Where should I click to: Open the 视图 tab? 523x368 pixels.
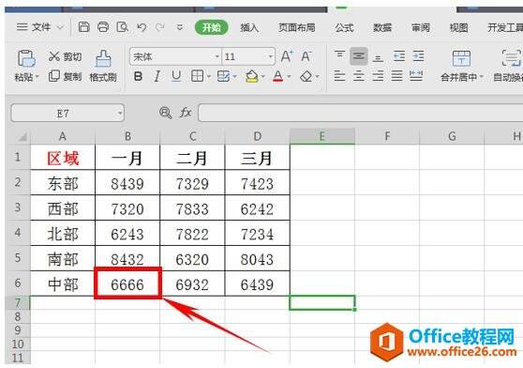click(458, 27)
